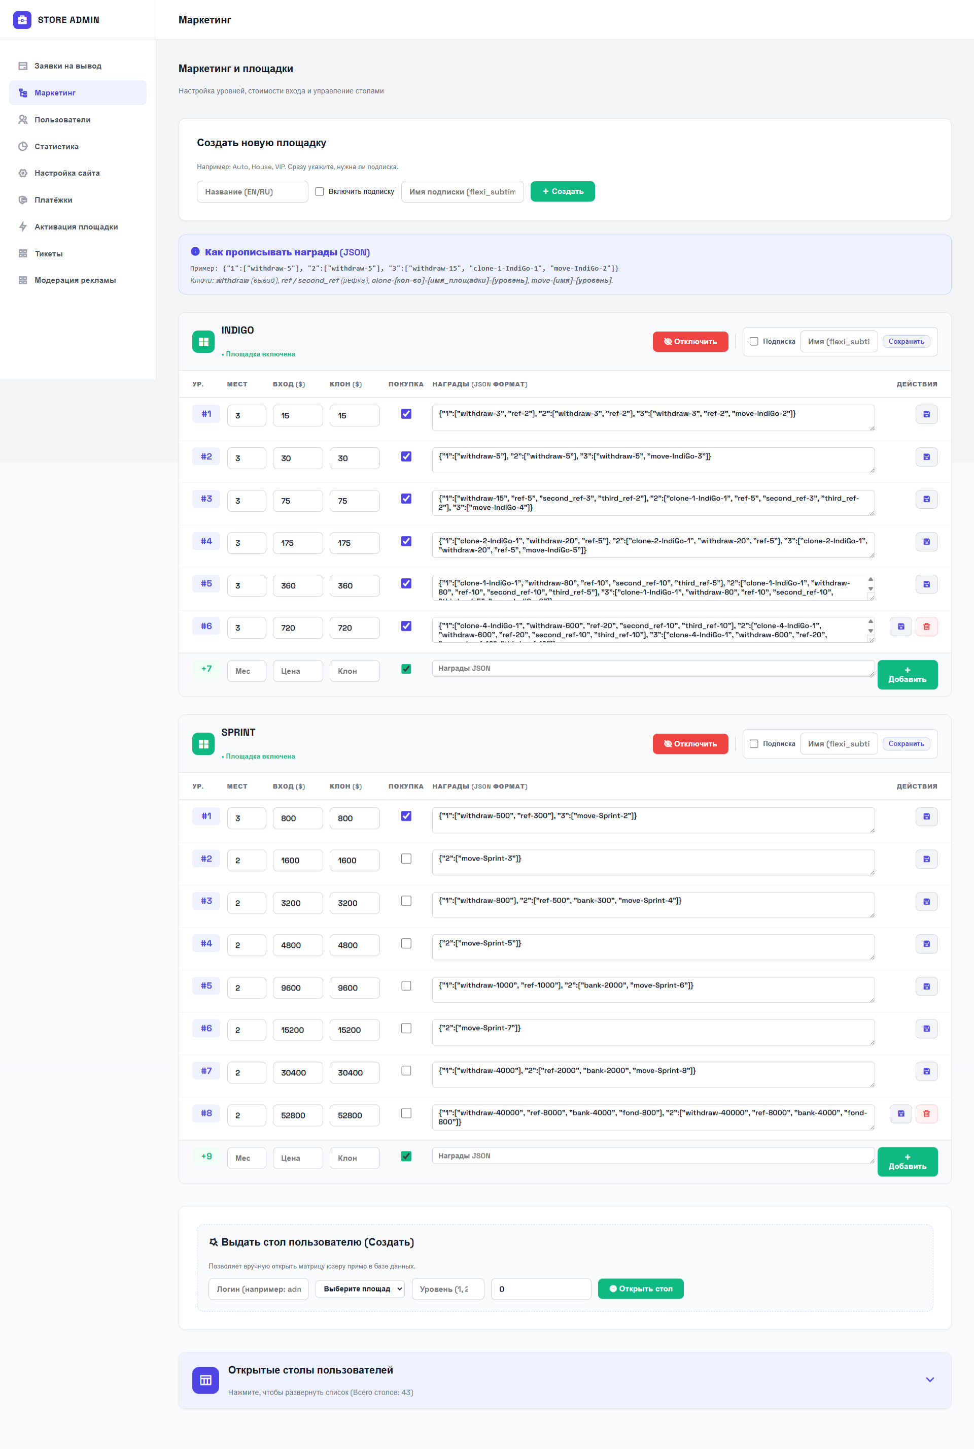Click the Название (EN/RU) input field

(x=252, y=191)
